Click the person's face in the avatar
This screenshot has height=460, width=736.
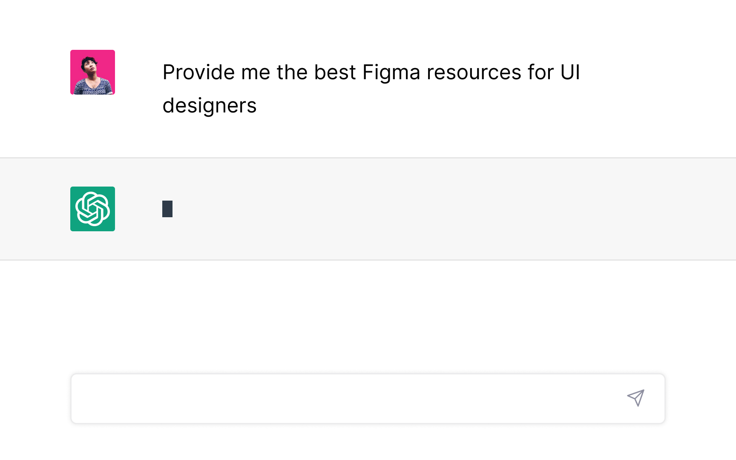89,66
